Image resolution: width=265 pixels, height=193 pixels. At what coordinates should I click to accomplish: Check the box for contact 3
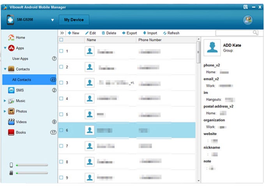[x=61, y=83]
